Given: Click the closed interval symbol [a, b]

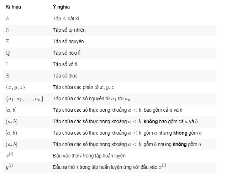Looking at the screenshot, I should coord(11,110).
